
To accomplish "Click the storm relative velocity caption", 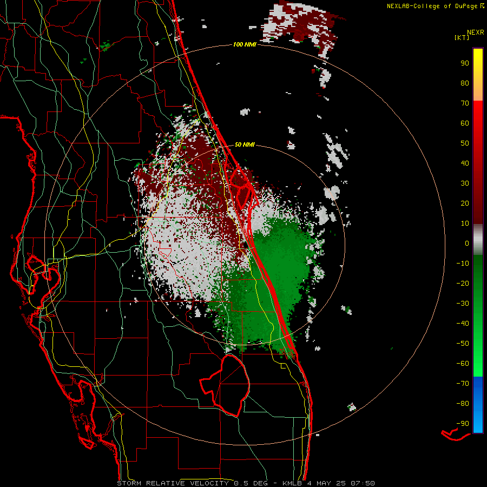I will (246, 483).
